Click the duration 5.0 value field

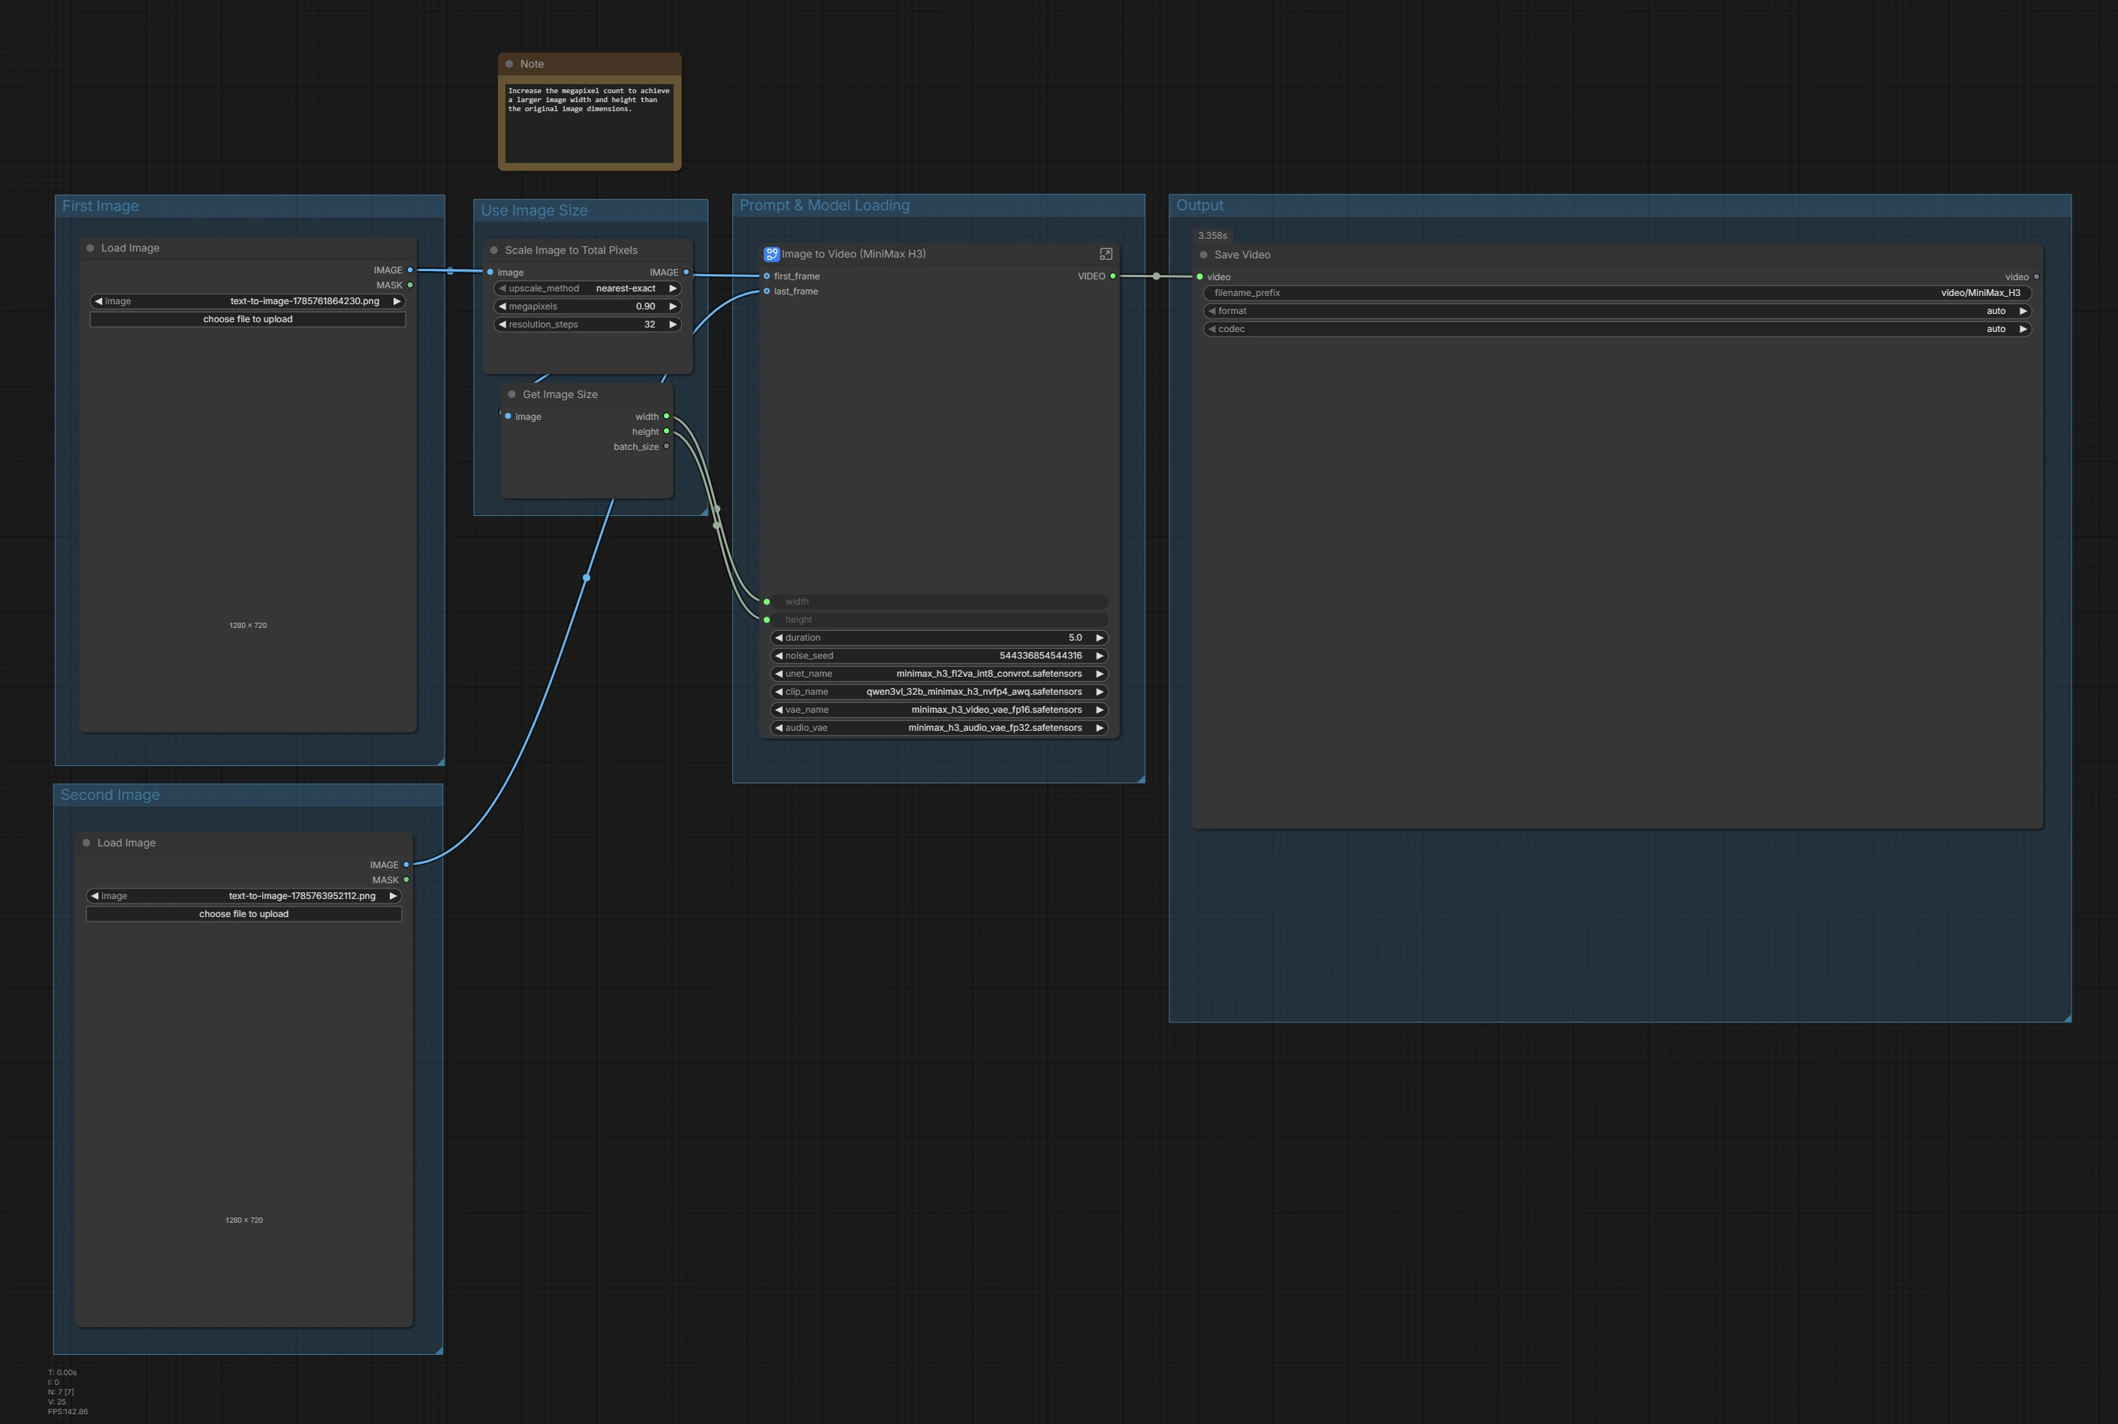pyautogui.click(x=939, y=638)
